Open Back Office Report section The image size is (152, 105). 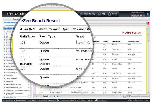tap(9, 28)
